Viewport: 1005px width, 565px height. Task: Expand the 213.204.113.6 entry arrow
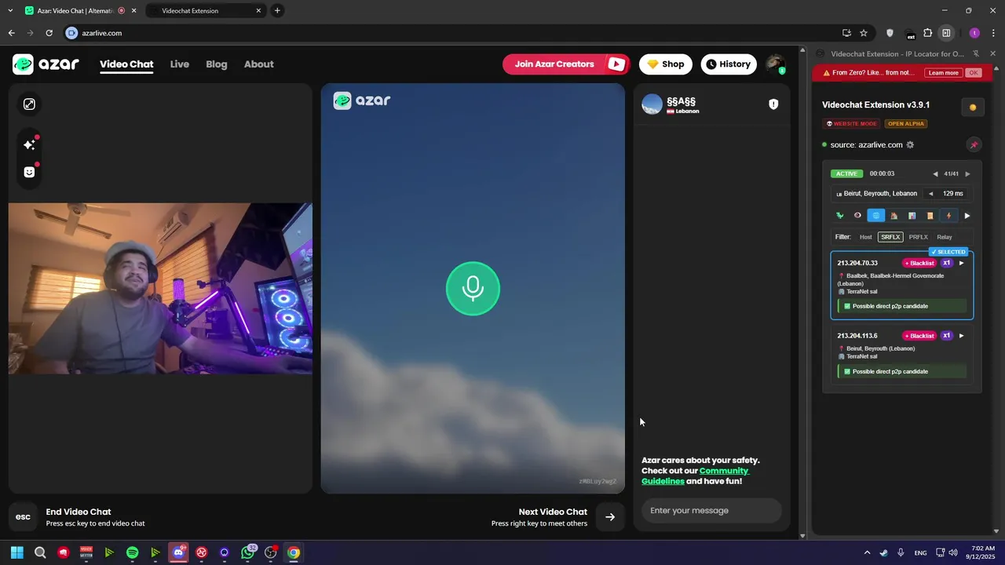[962, 336]
